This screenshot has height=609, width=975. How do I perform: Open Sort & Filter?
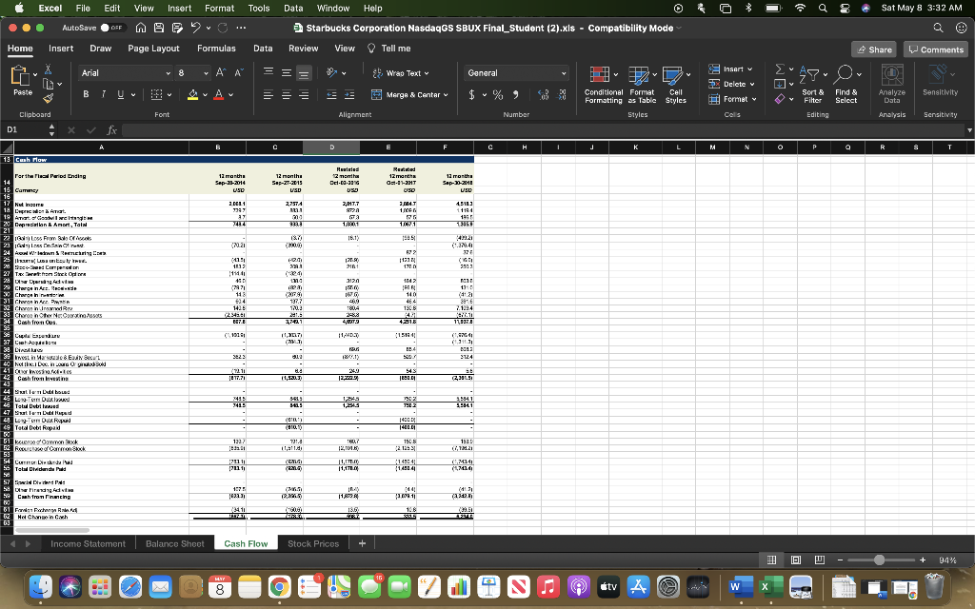[x=812, y=85]
